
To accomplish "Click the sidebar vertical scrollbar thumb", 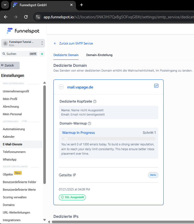I will click(x=44, y=135).
